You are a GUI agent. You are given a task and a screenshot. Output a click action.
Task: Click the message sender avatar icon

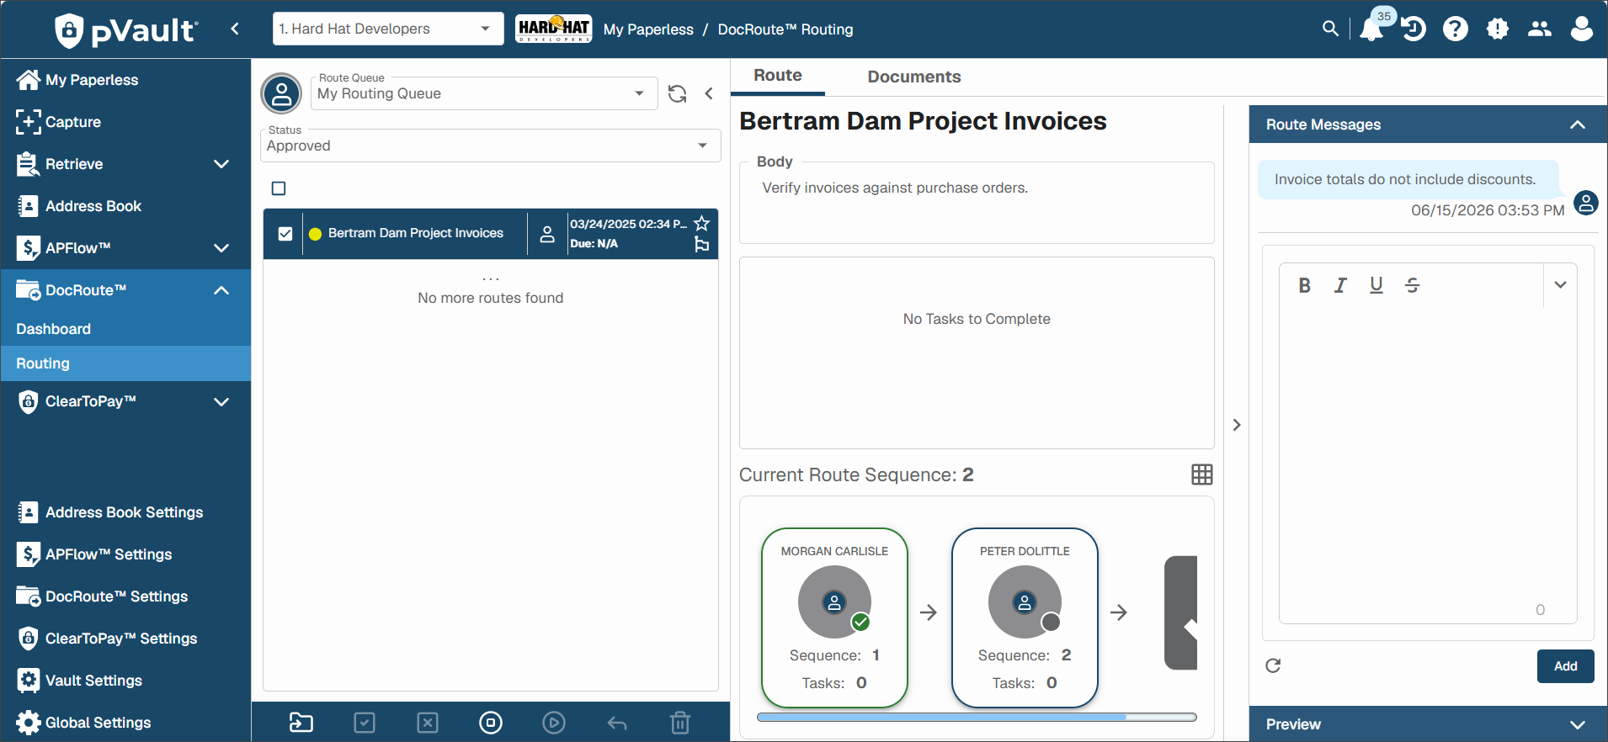pos(1586,203)
